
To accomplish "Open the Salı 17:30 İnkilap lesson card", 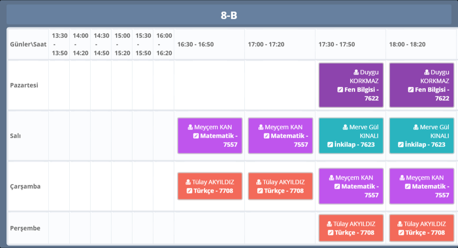I will [351, 136].
